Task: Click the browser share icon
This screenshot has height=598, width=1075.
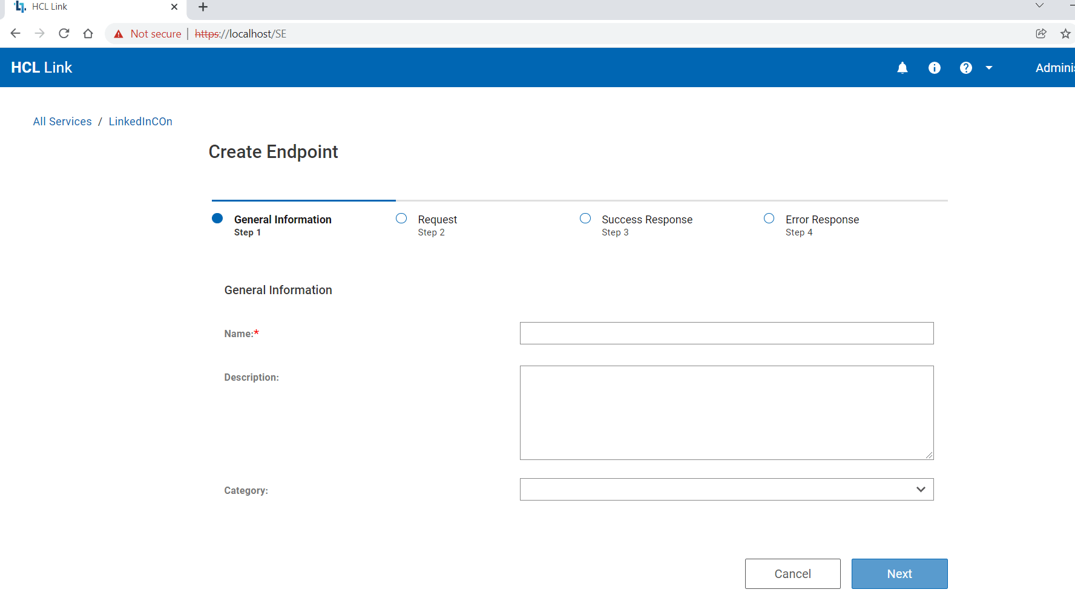Action: point(1041,34)
